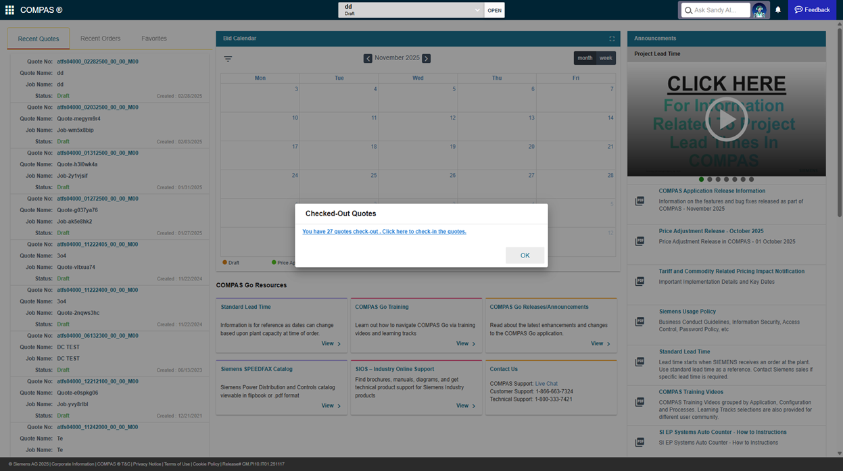Switch calendar to month view
The height and width of the screenshot is (471, 843).
pyautogui.click(x=585, y=58)
